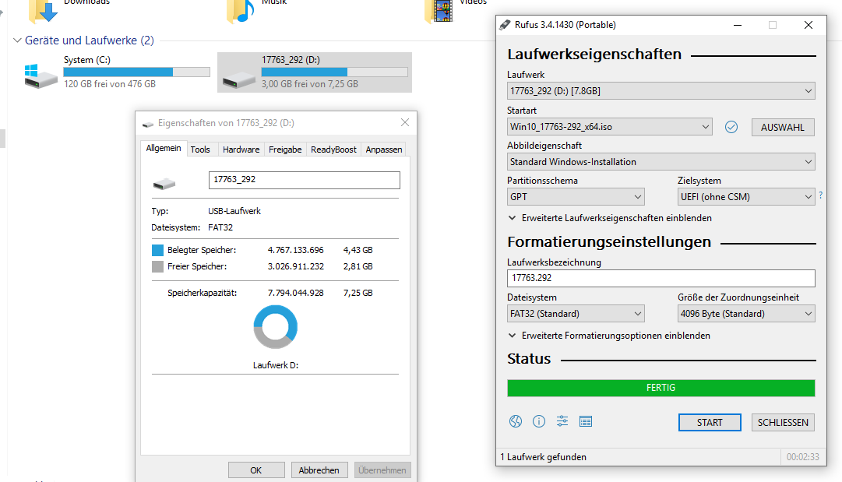Click the System (C:) usage bar
The image size is (842, 482).
136,72
